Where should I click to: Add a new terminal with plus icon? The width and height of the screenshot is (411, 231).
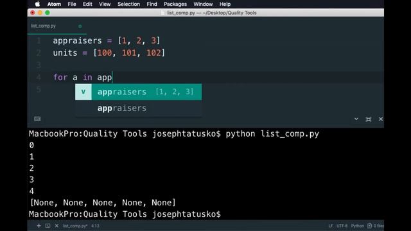pyautogui.click(x=39, y=226)
